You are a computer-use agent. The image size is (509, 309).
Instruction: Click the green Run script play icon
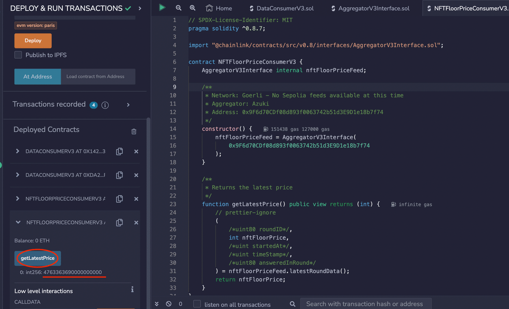click(x=162, y=7)
